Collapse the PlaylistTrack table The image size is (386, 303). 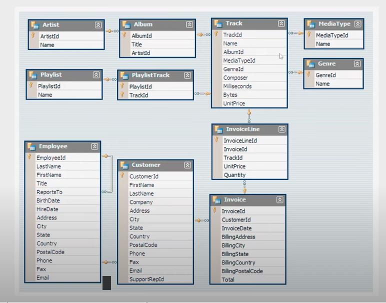click(x=187, y=75)
